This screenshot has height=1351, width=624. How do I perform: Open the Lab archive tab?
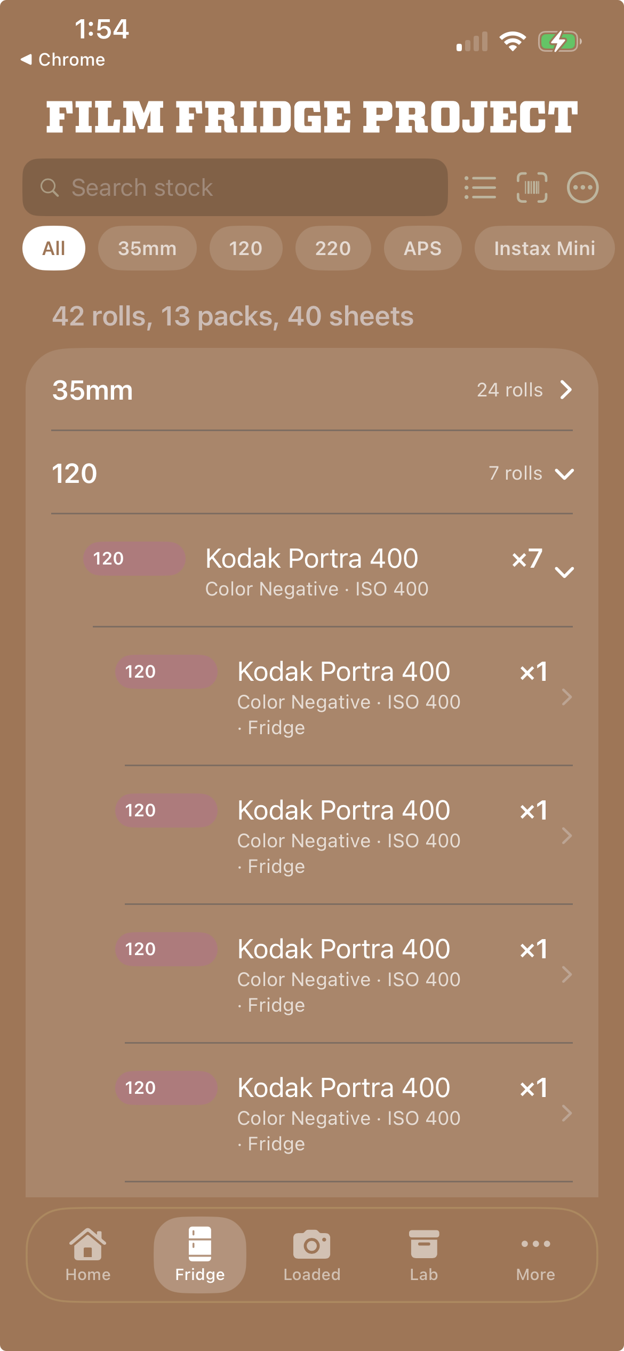point(424,1255)
